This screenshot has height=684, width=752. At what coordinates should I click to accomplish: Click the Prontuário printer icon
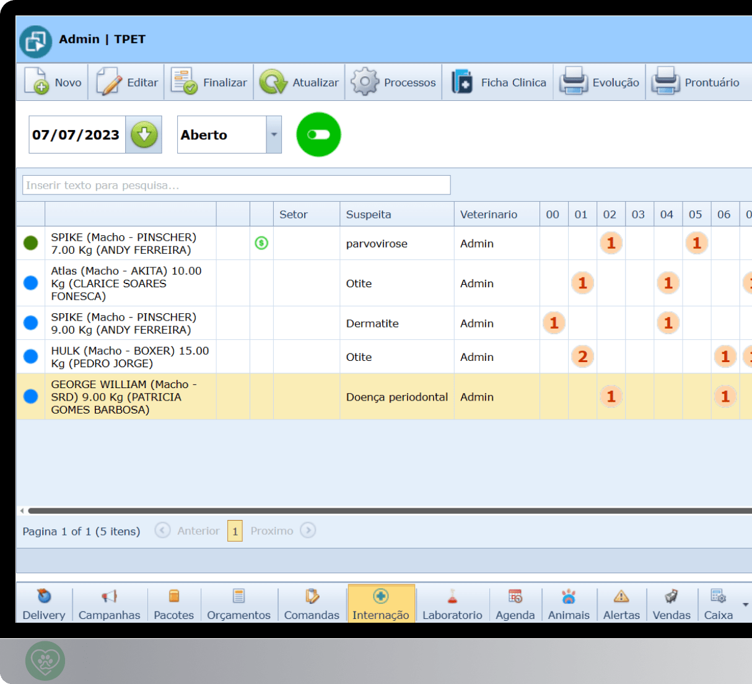[x=665, y=82]
